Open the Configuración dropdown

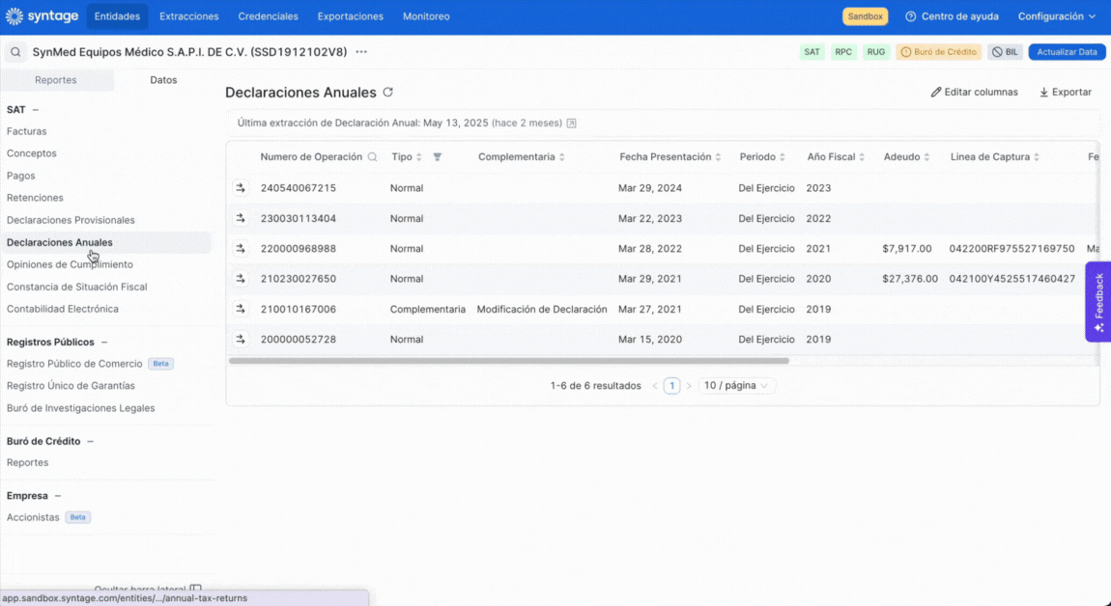tap(1057, 16)
